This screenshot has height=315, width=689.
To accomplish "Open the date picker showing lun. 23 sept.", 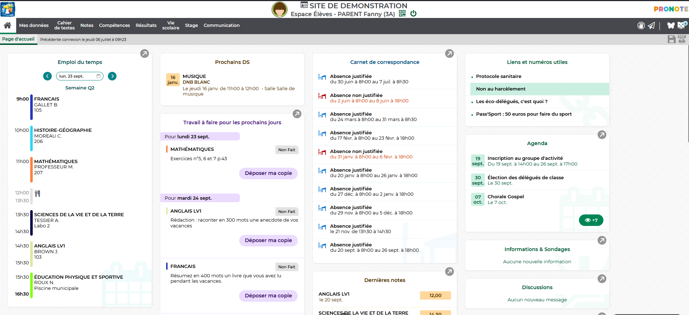I will click(79, 76).
